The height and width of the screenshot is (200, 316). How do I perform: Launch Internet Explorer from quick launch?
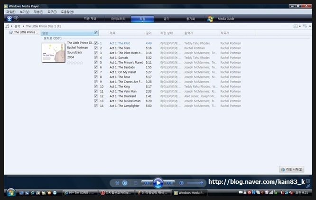[32, 193]
